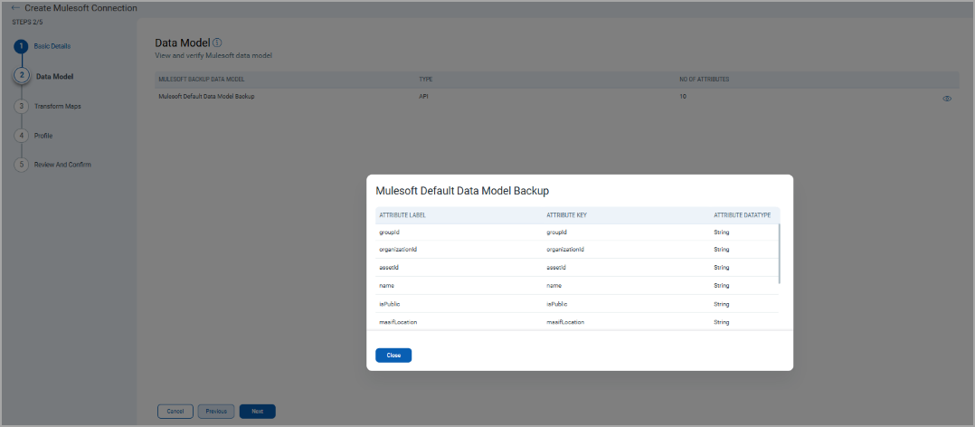Select step 4 Profile circle

(22, 136)
